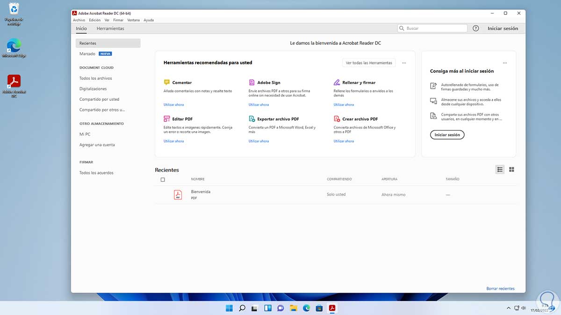Select the Microsoft Edge desktop shortcut
This screenshot has width=561, height=315.
pos(14,49)
